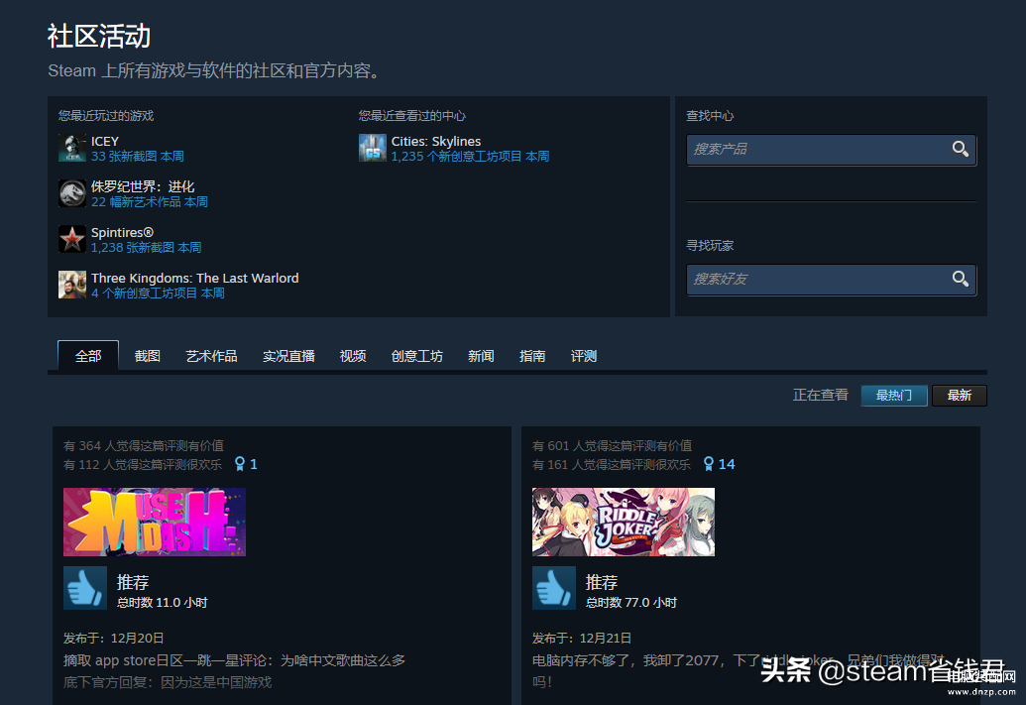The image size is (1026, 705).
Task: Open Cities: Skylines hub link
Action: (436, 142)
